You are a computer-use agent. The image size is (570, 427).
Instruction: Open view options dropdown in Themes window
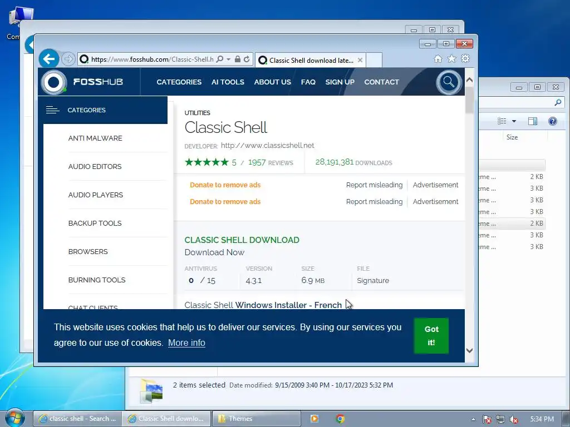pyautogui.click(x=514, y=121)
